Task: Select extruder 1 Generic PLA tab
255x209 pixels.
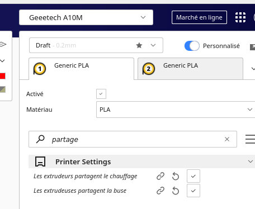Action: point(82,69)
